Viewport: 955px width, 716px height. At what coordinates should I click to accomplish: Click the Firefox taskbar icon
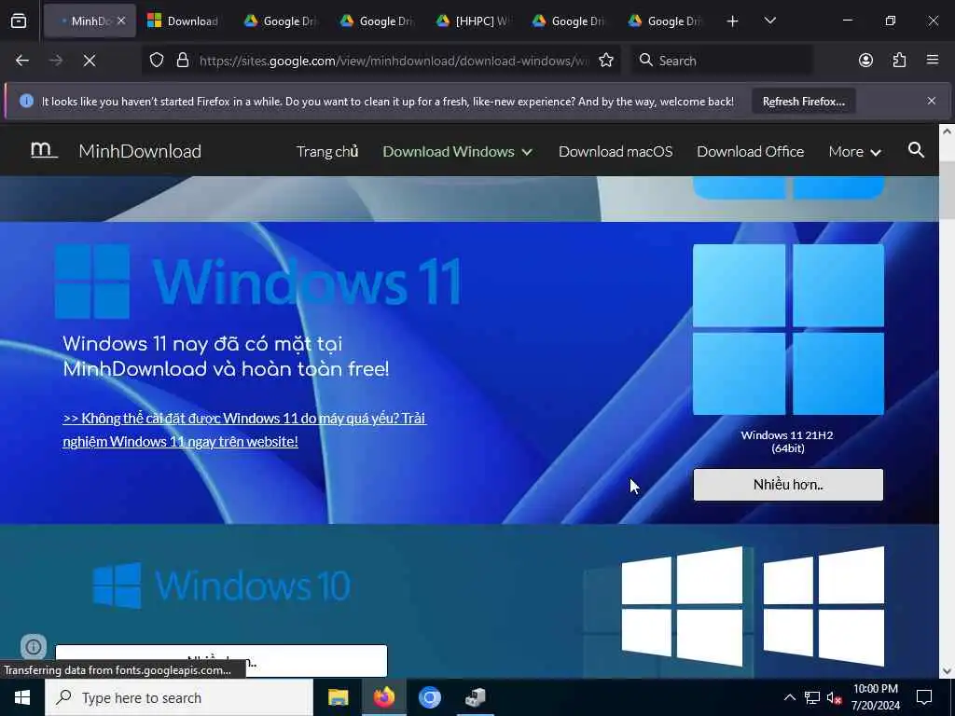384,697
